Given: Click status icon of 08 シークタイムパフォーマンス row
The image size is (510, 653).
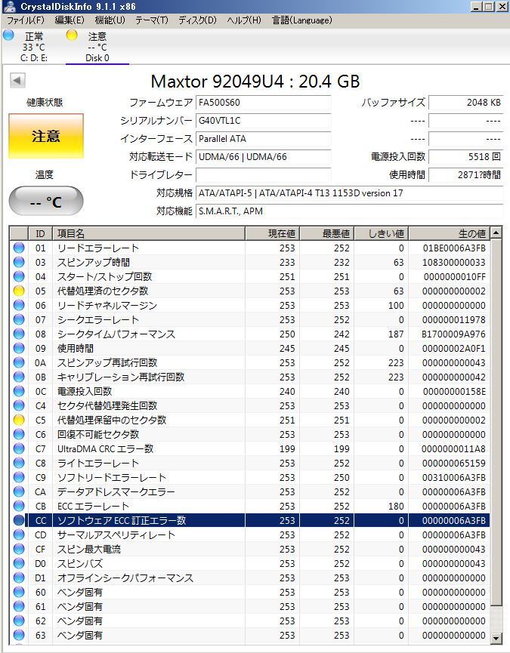Looking at the screenshot, I should (x=19, y=334).
